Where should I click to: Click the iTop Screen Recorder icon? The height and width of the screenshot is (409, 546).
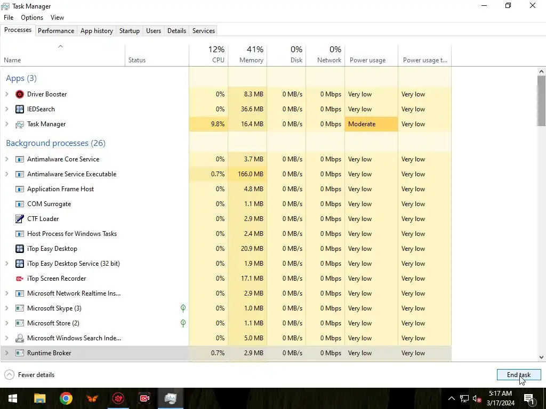20,279
